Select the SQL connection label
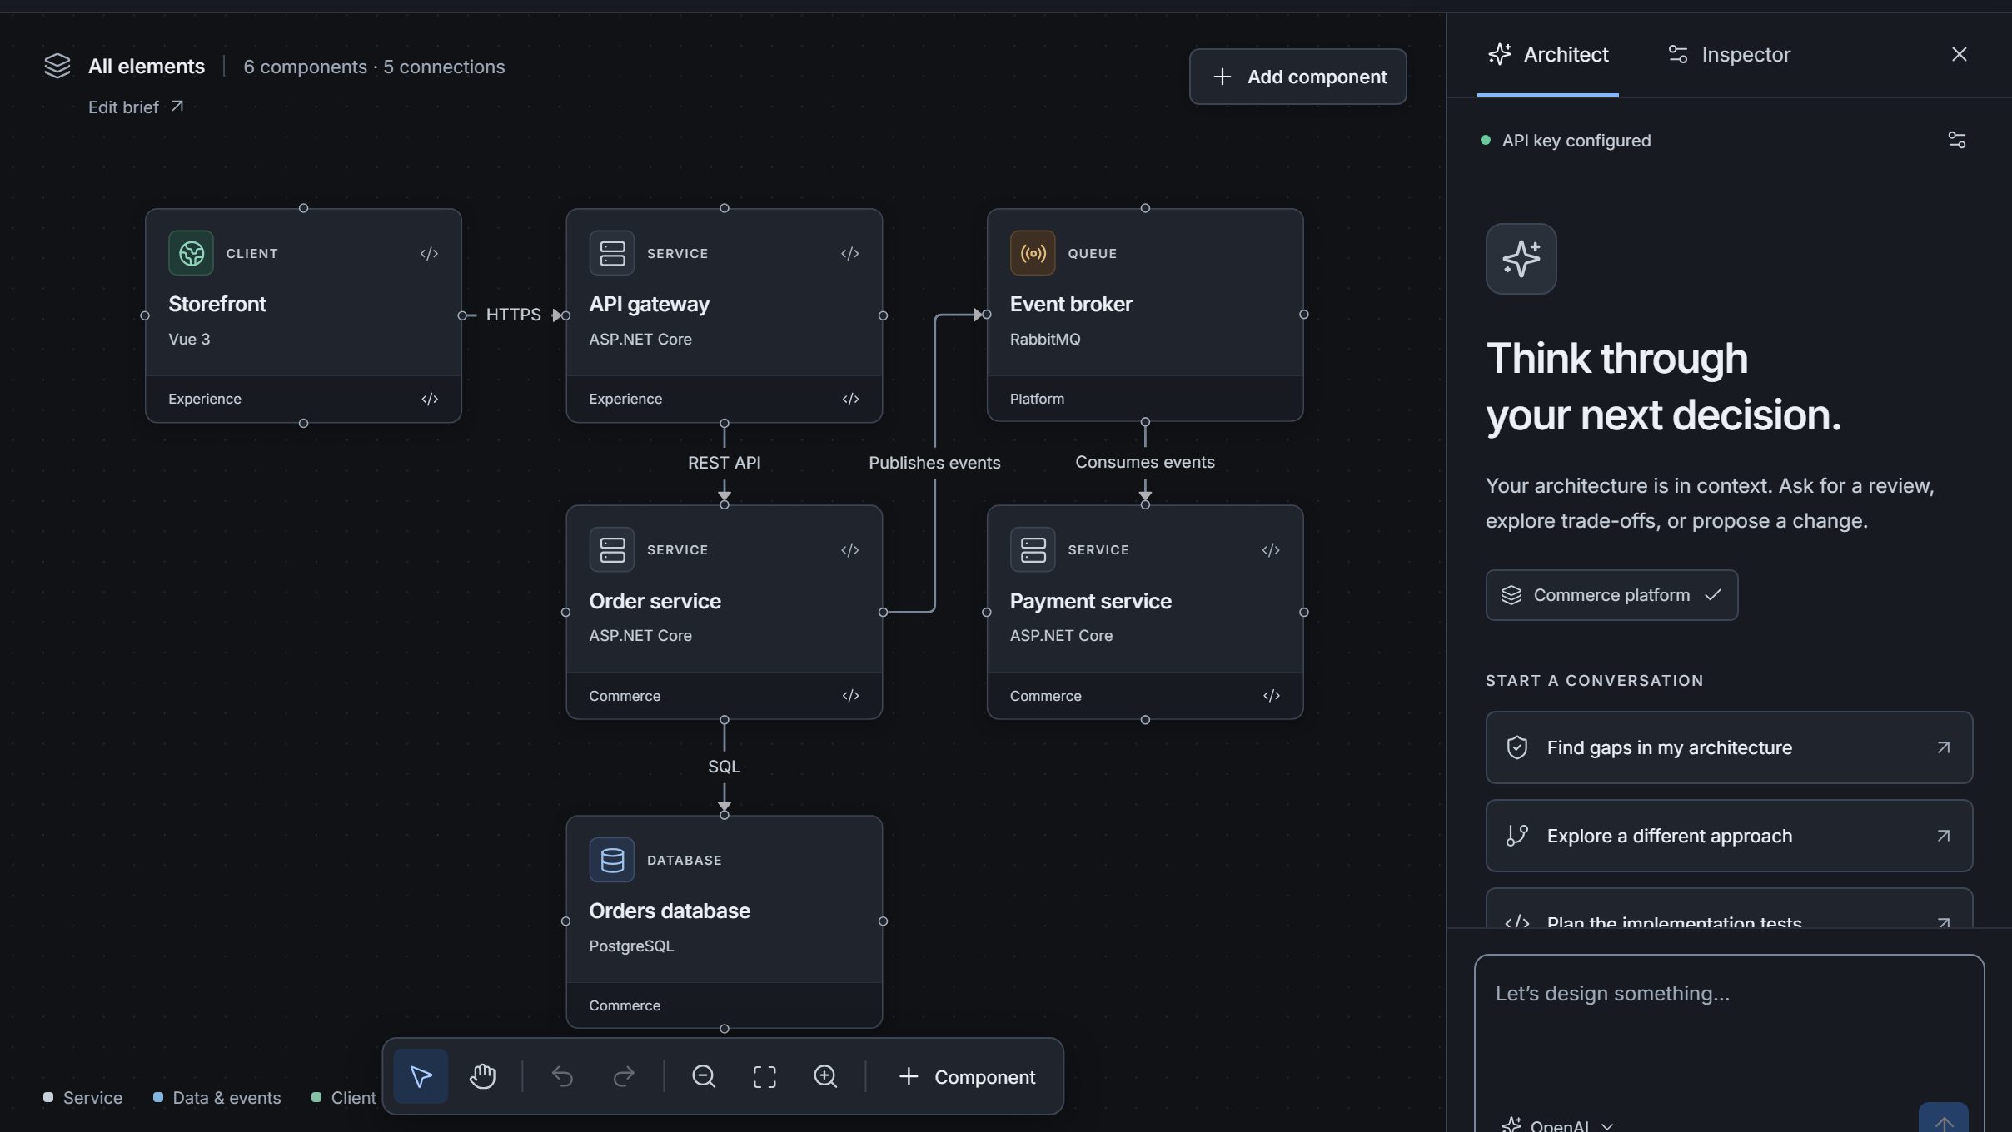 (724, 767)
